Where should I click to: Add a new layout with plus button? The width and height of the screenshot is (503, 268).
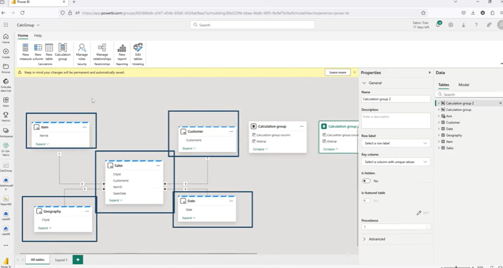tap(78, 259)
